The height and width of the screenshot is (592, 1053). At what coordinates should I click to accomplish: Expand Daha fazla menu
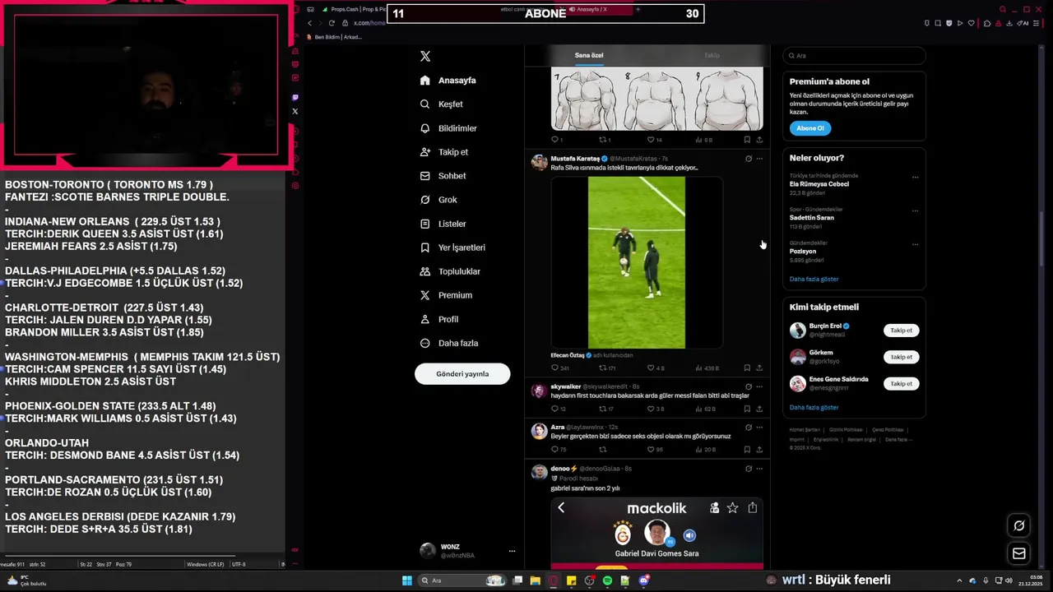(448, 343)
